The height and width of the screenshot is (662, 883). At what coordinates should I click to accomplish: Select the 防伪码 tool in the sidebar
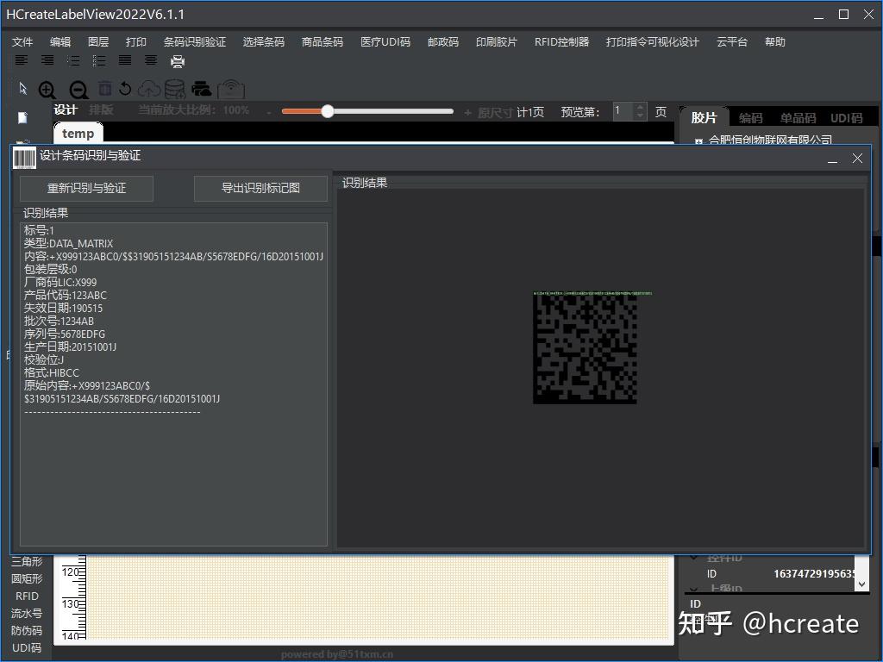[x=26, y=630]
